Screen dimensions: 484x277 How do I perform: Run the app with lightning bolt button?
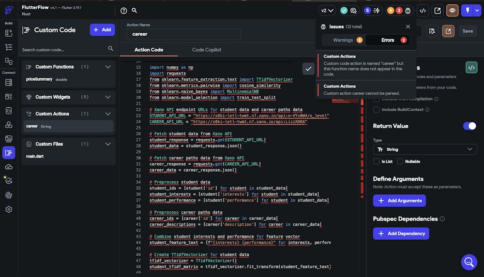click(x=468, y=11)
